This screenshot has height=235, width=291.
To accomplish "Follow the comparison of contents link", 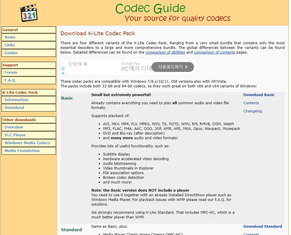I will (x=214, y=52).
